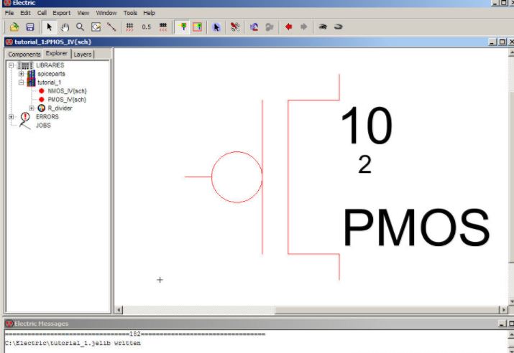The height and width of the screenshot is (353, 514).
Task: Click the PMOS text on the schematic
Action: tap(416, 230)
